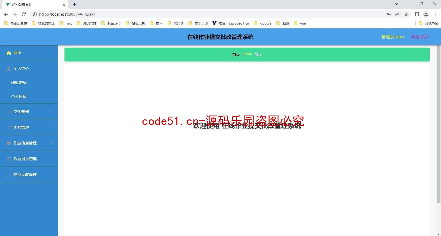The image size is (441, 236).
Task: Click the paper-plane icon beside 老师管理
Action: [9, 127]
